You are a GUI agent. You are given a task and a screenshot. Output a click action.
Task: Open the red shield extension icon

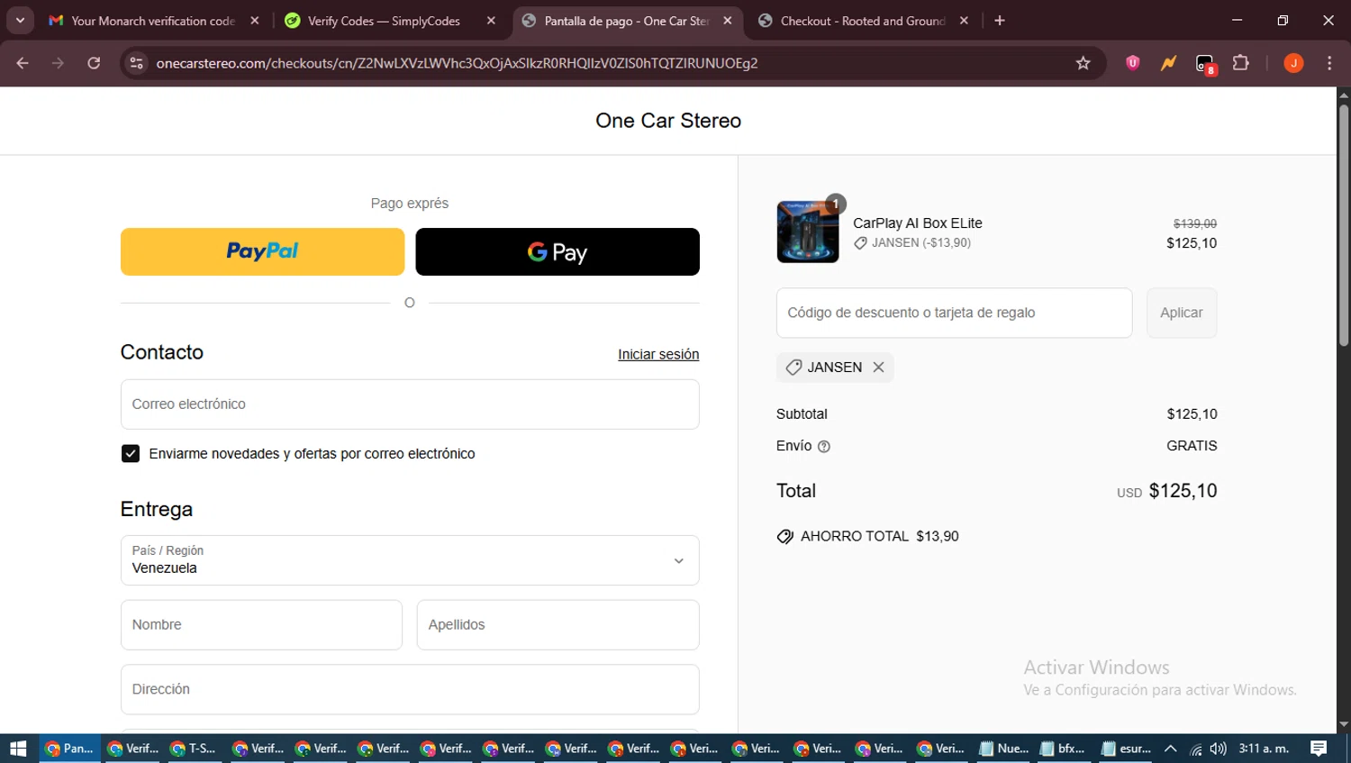point(1133,63)
